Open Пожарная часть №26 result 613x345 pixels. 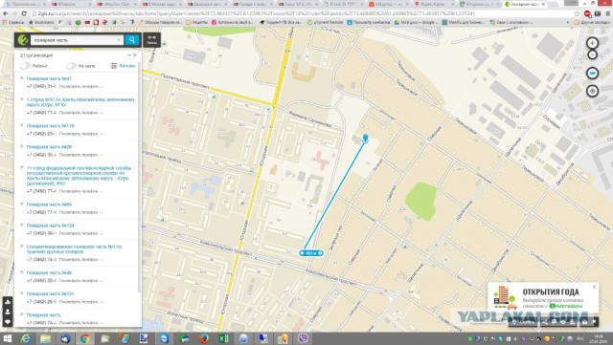(49, 147)
